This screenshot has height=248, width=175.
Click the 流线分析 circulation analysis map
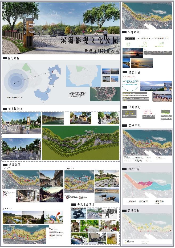point(147,227)
